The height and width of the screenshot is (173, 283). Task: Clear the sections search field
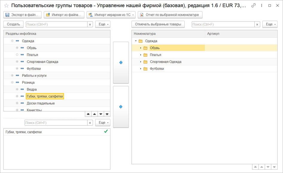(x=90, y=25)
